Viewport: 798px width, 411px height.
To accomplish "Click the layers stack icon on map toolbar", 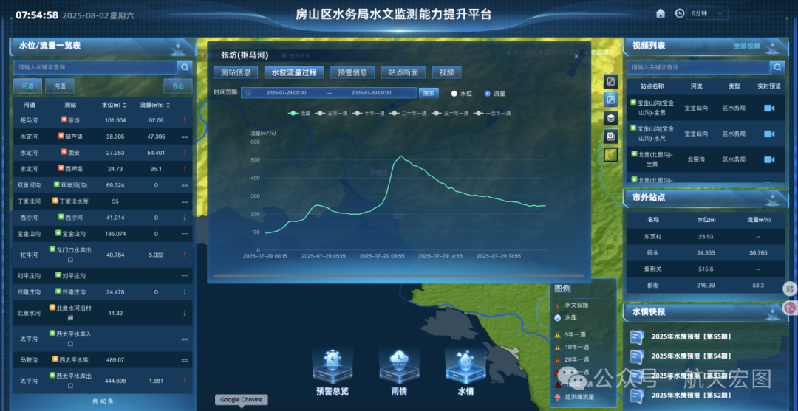I will (610, 118).
